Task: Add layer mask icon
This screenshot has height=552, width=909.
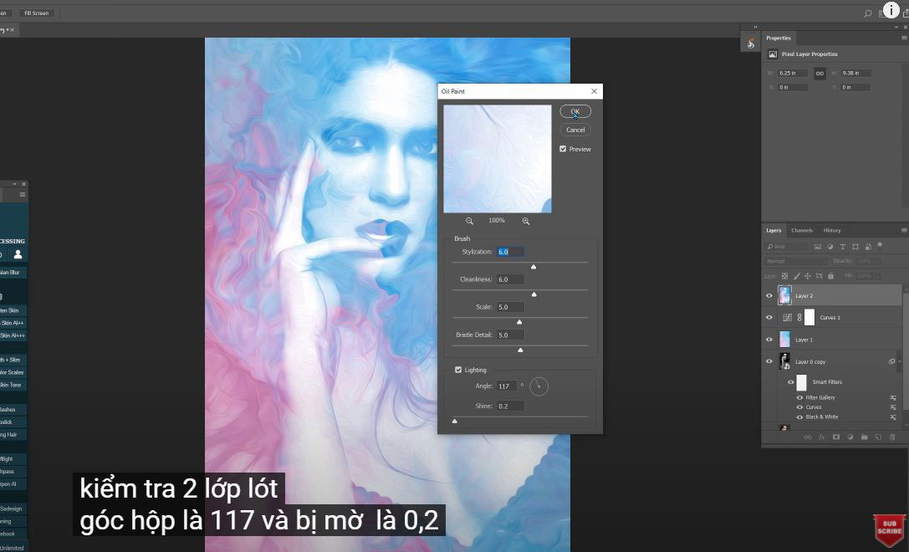Action: coord(836,437)
